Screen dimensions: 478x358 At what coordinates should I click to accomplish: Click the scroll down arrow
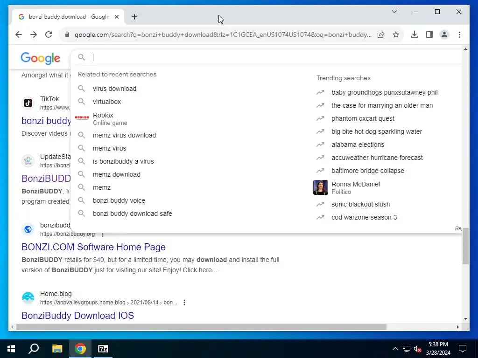tap(465, 319)
